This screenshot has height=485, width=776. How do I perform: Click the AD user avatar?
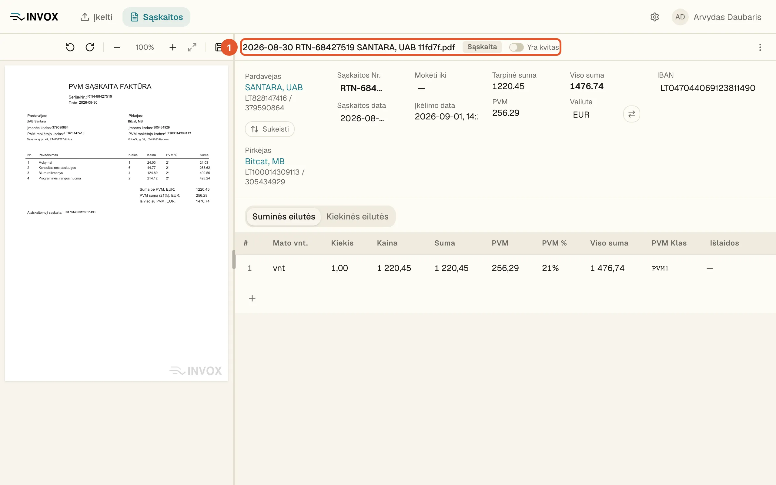[680, 17]
